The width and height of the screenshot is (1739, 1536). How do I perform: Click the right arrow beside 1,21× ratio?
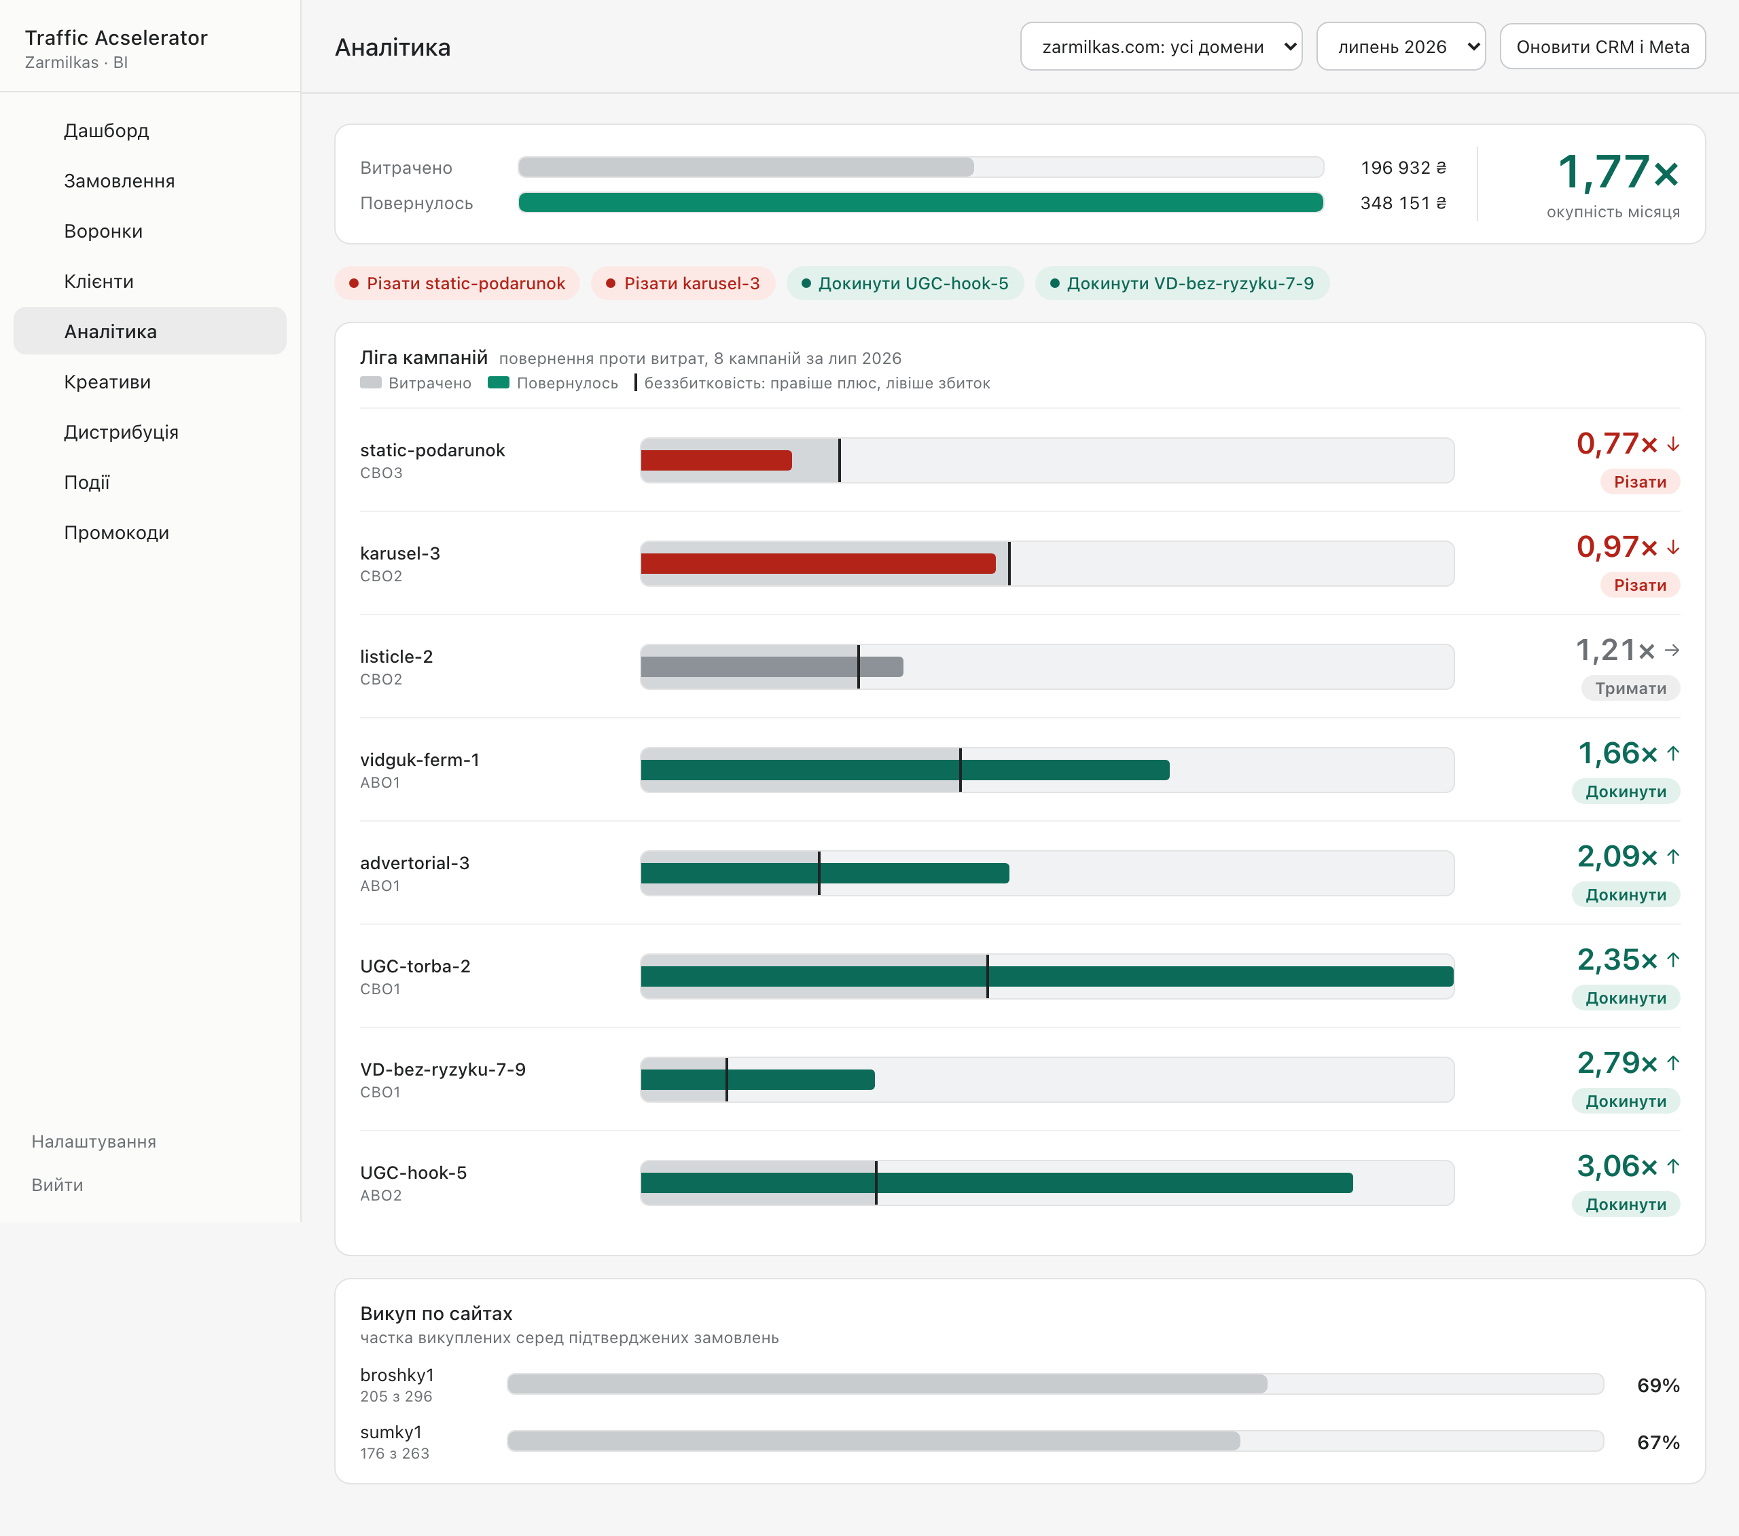(1672, 650)
